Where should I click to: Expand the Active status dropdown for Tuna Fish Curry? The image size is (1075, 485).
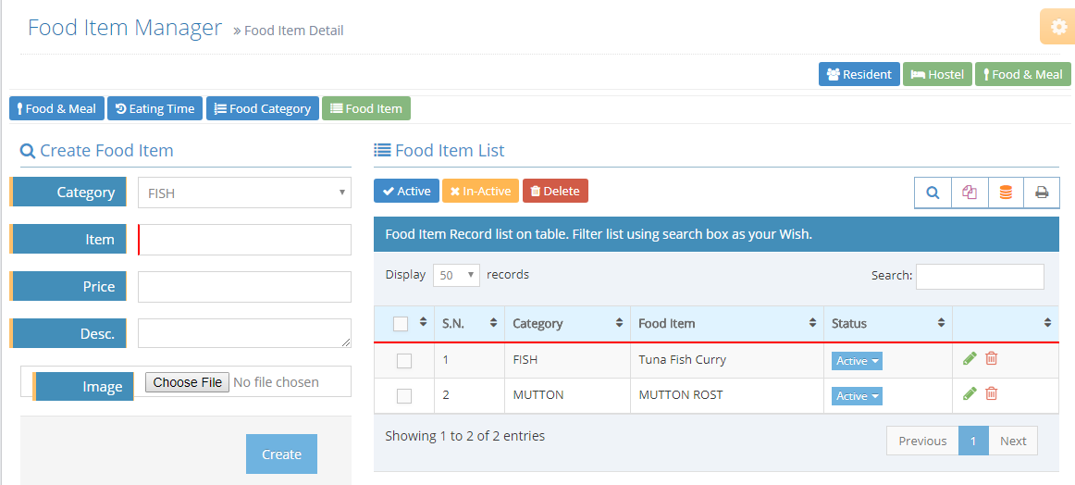(857, 361)
